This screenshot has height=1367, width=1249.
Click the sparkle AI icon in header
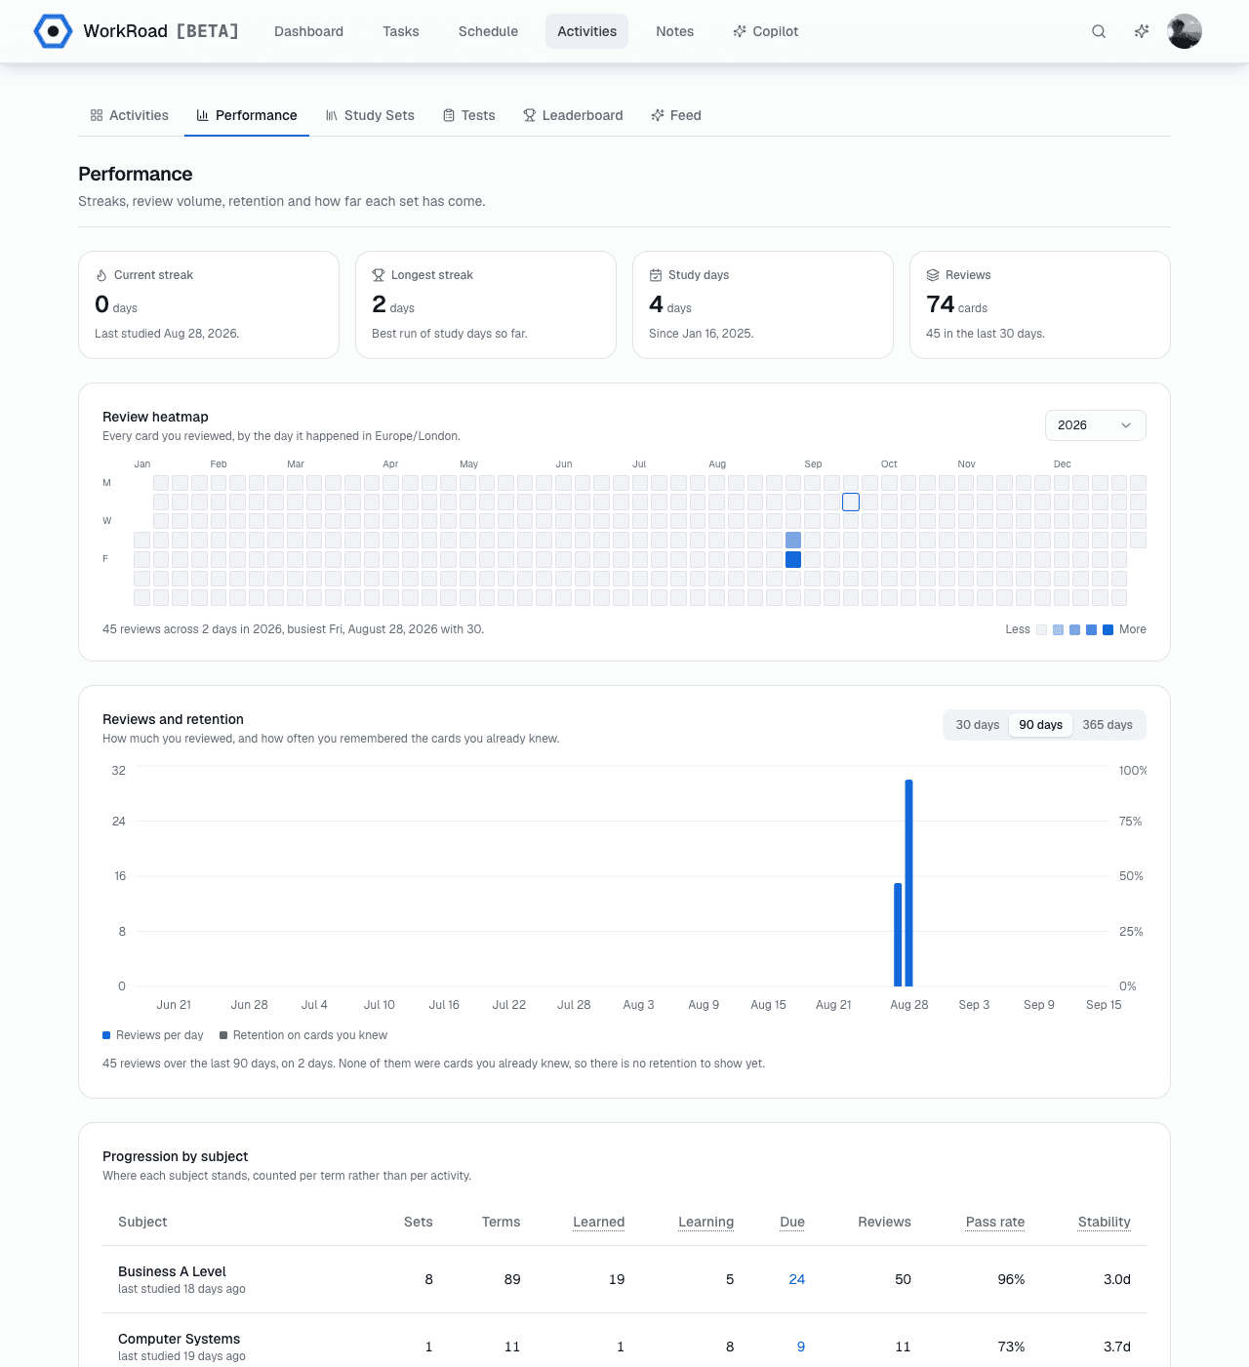(x=1142, y=31)
